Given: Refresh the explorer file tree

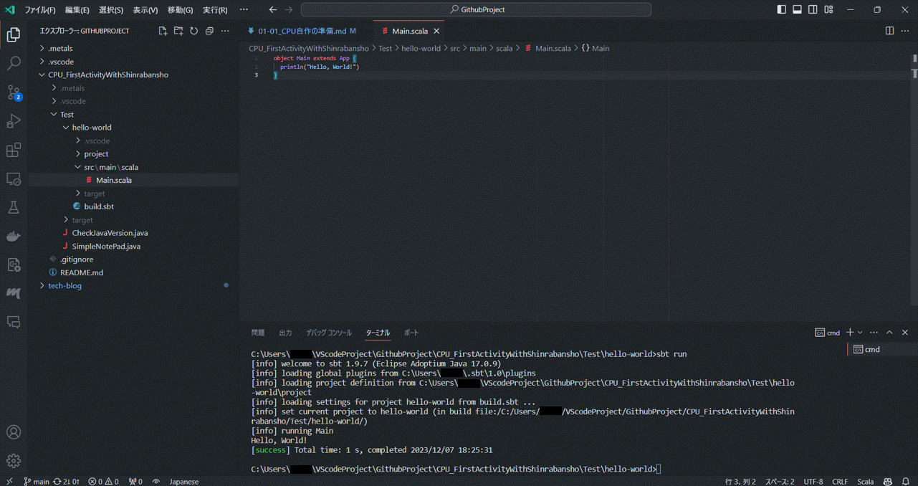Looking at the screenshot, I should pos(193,31).
